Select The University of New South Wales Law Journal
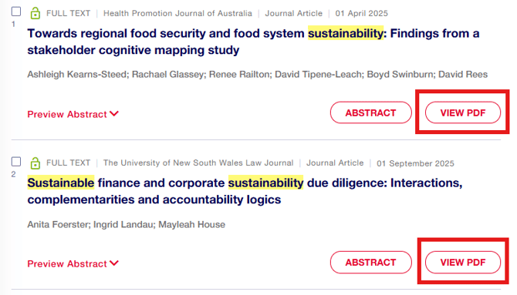This screenshot has width=517, height=295. [198, 163]
